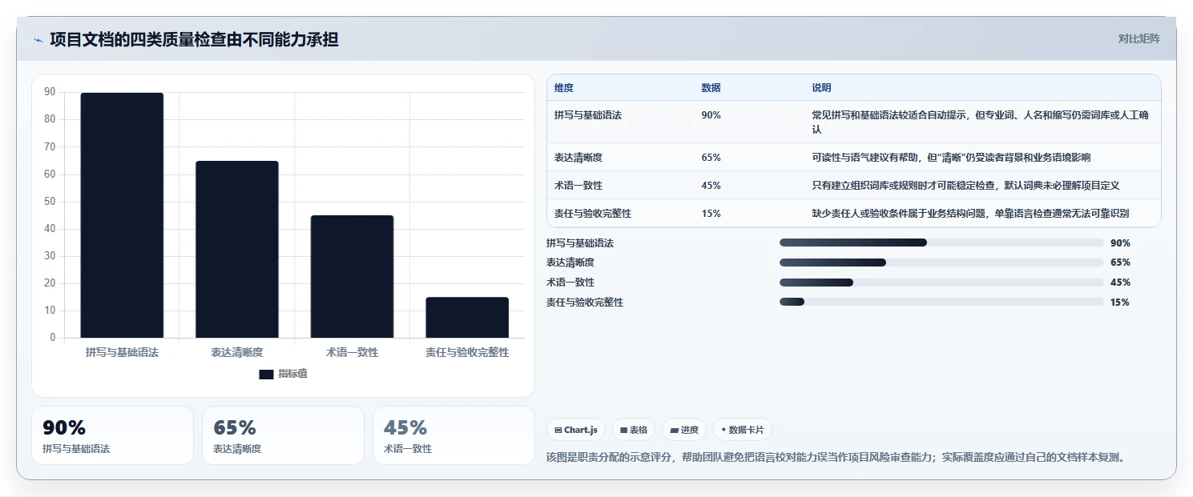Click description starting 可读性与语气建议
Screen dimensions: 1193x497
click(951, 158)
